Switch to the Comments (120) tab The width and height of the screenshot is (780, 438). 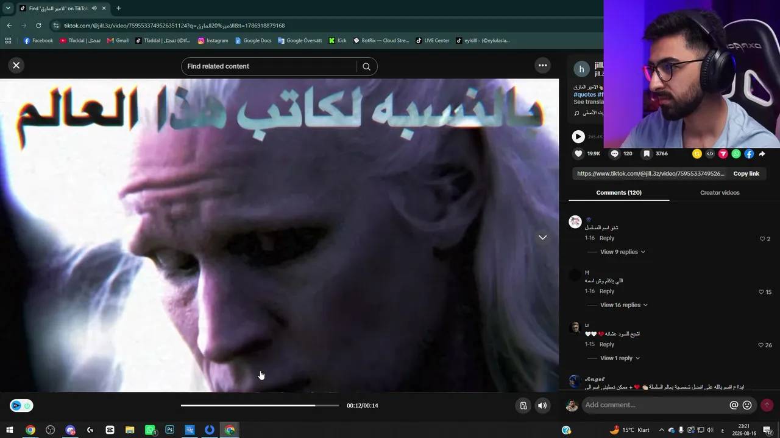pos(619,193)
